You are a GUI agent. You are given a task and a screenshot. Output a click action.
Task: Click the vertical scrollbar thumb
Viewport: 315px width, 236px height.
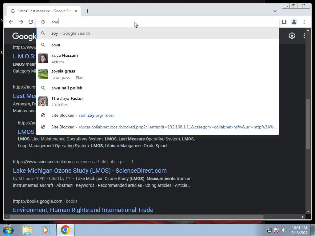(x=308, y=124)
